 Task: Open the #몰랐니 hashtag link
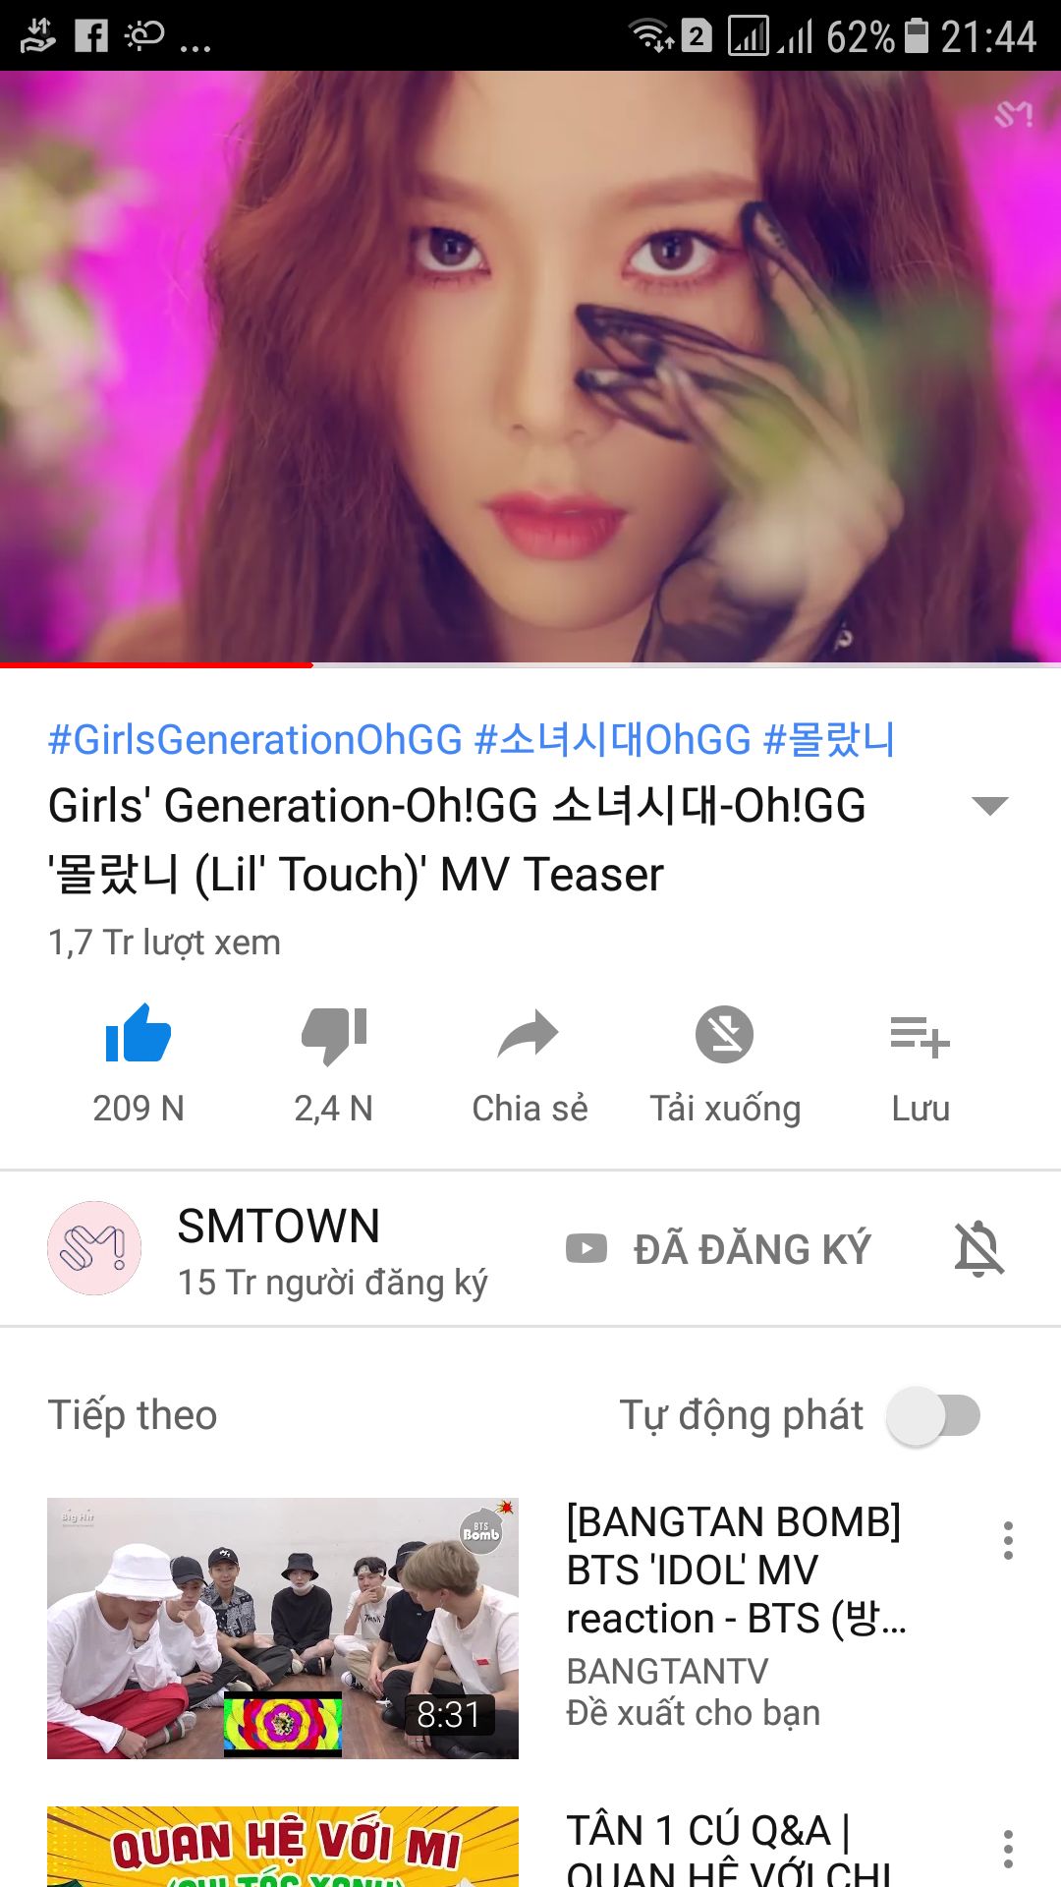pos(829,739)
